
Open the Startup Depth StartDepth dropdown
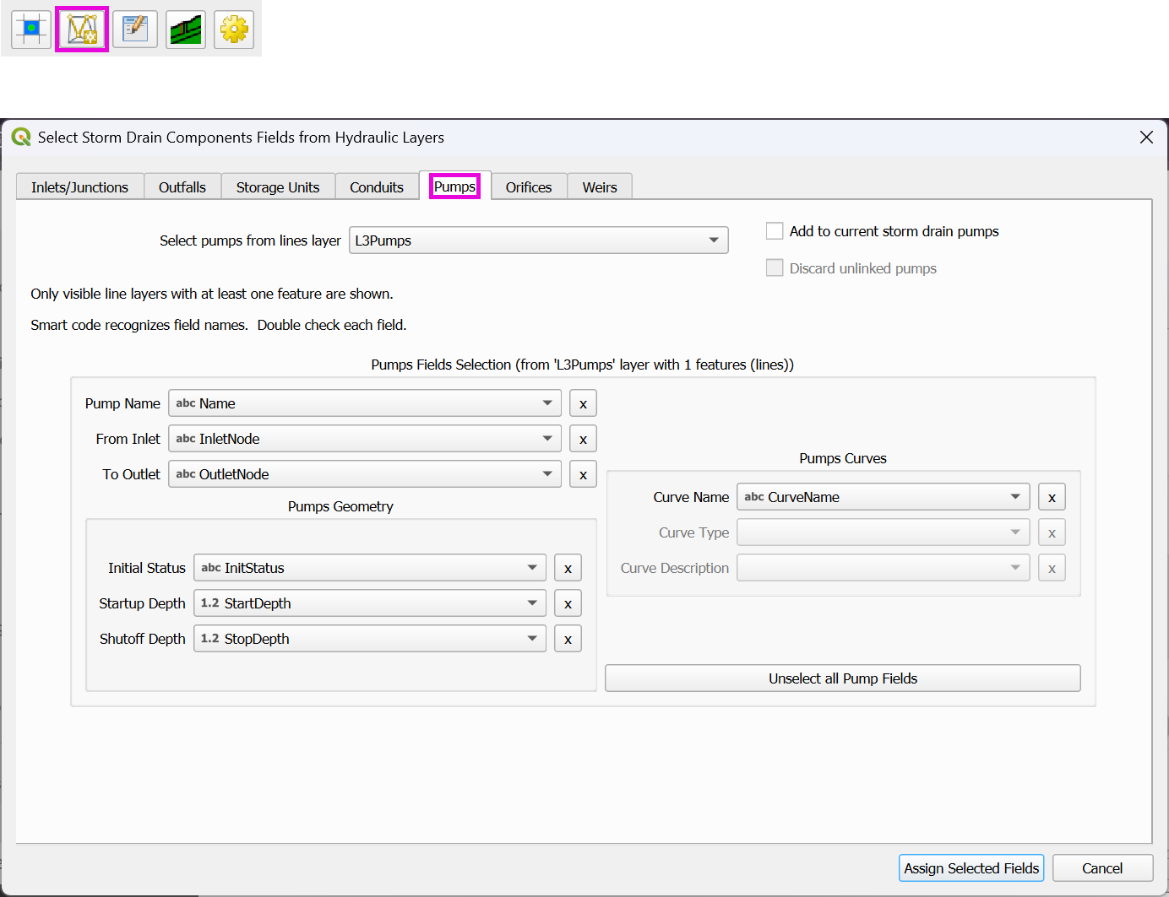click(x=369, y=603)
